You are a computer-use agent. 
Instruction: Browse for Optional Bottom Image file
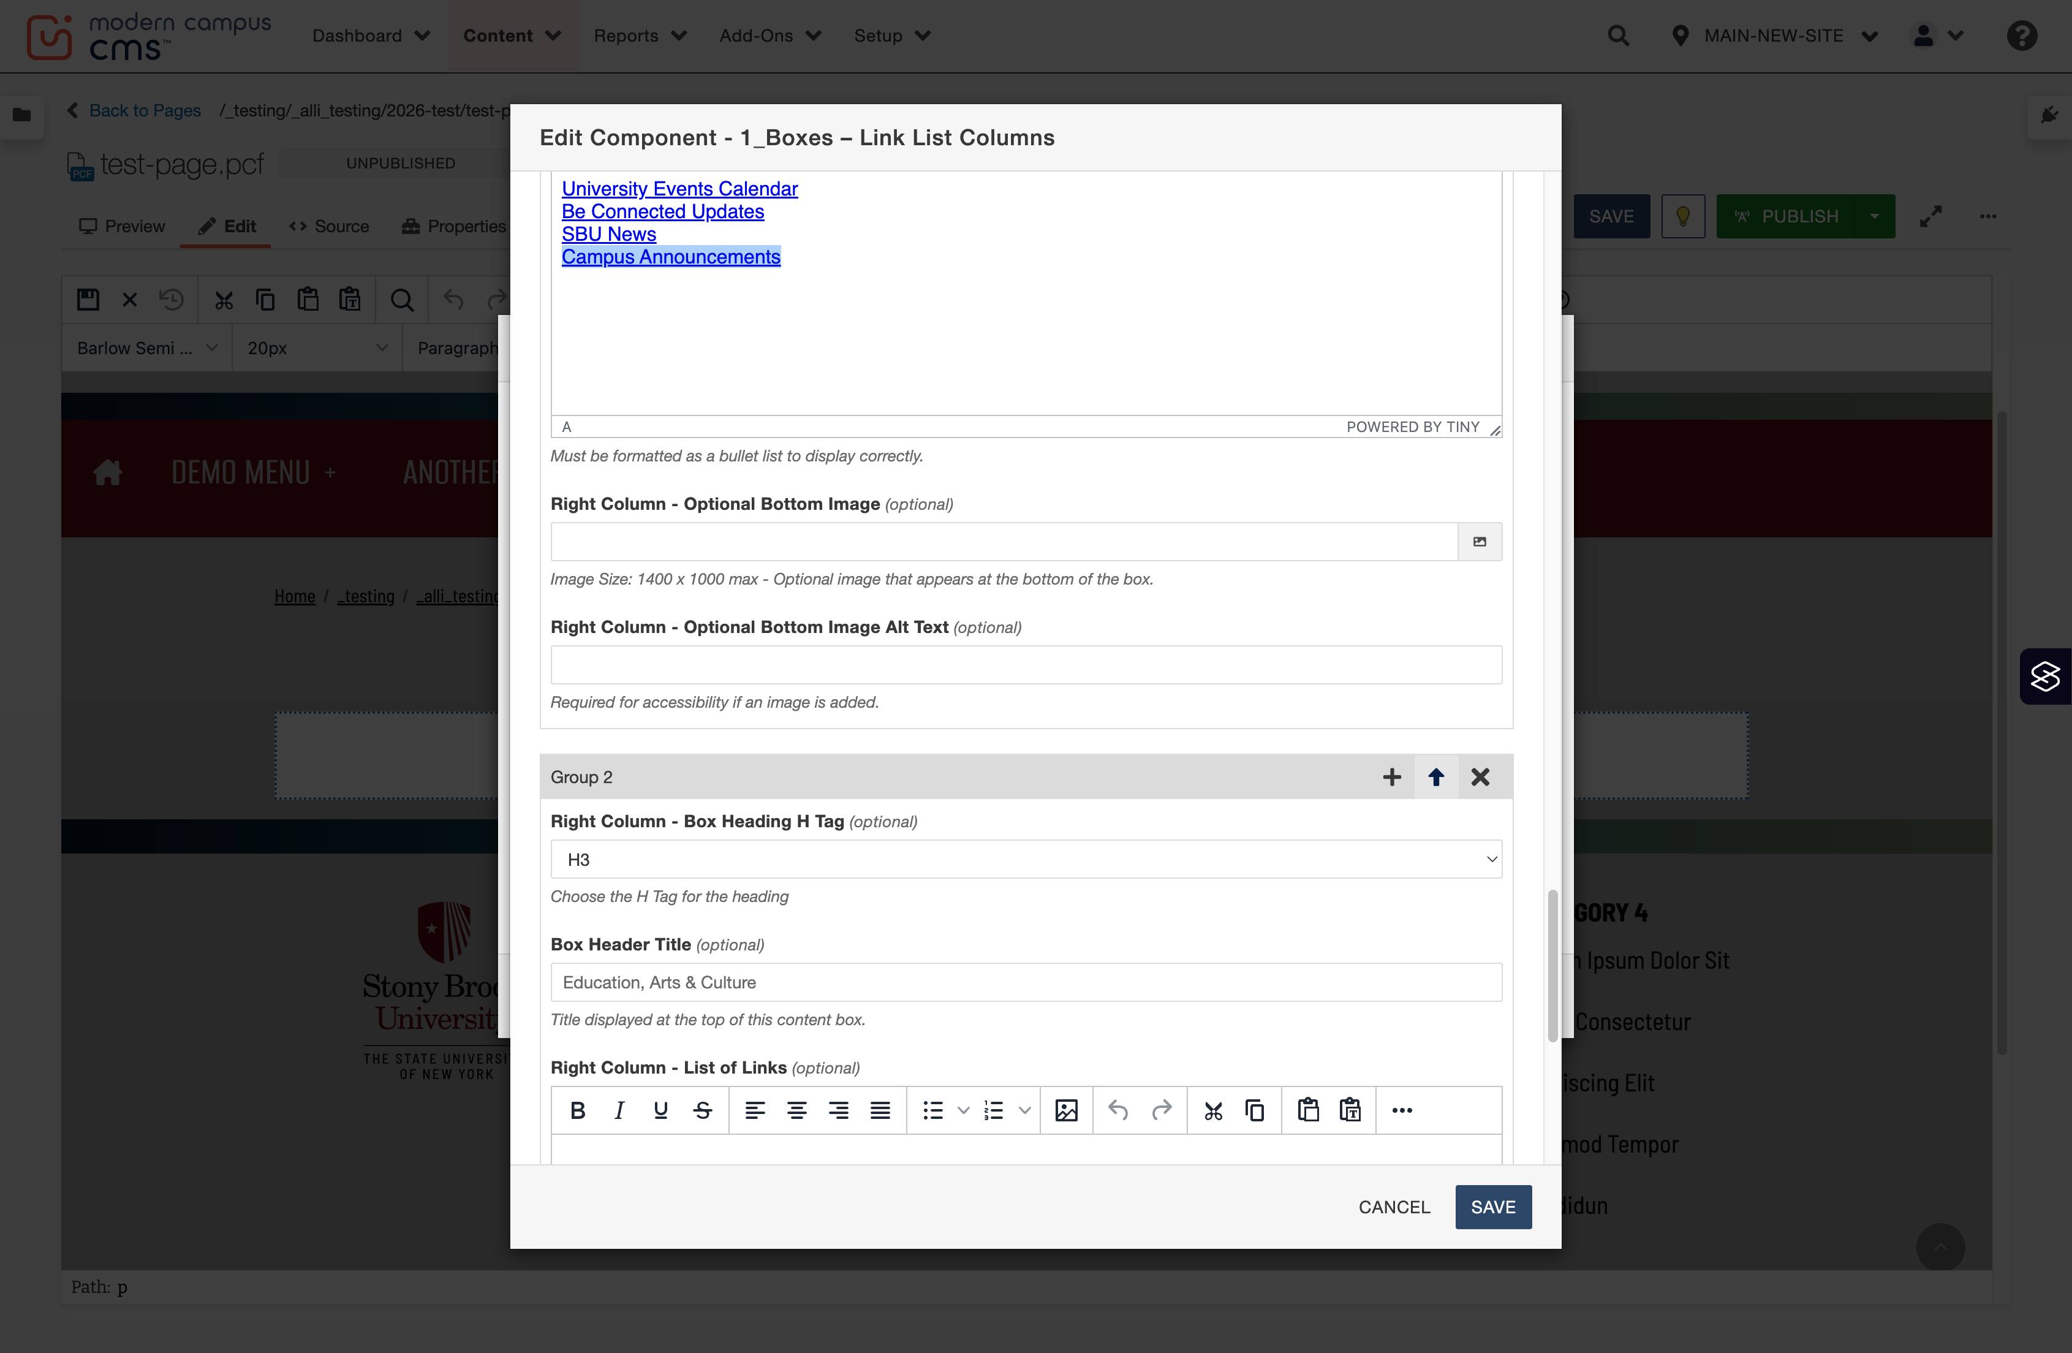tap(1480, 542)
